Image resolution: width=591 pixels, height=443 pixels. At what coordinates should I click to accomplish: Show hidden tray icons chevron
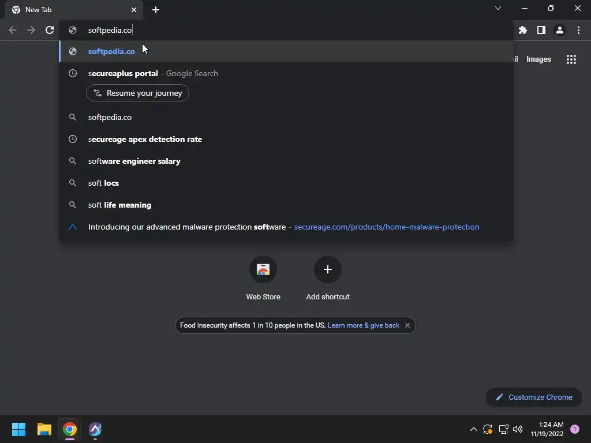point(474,429)
